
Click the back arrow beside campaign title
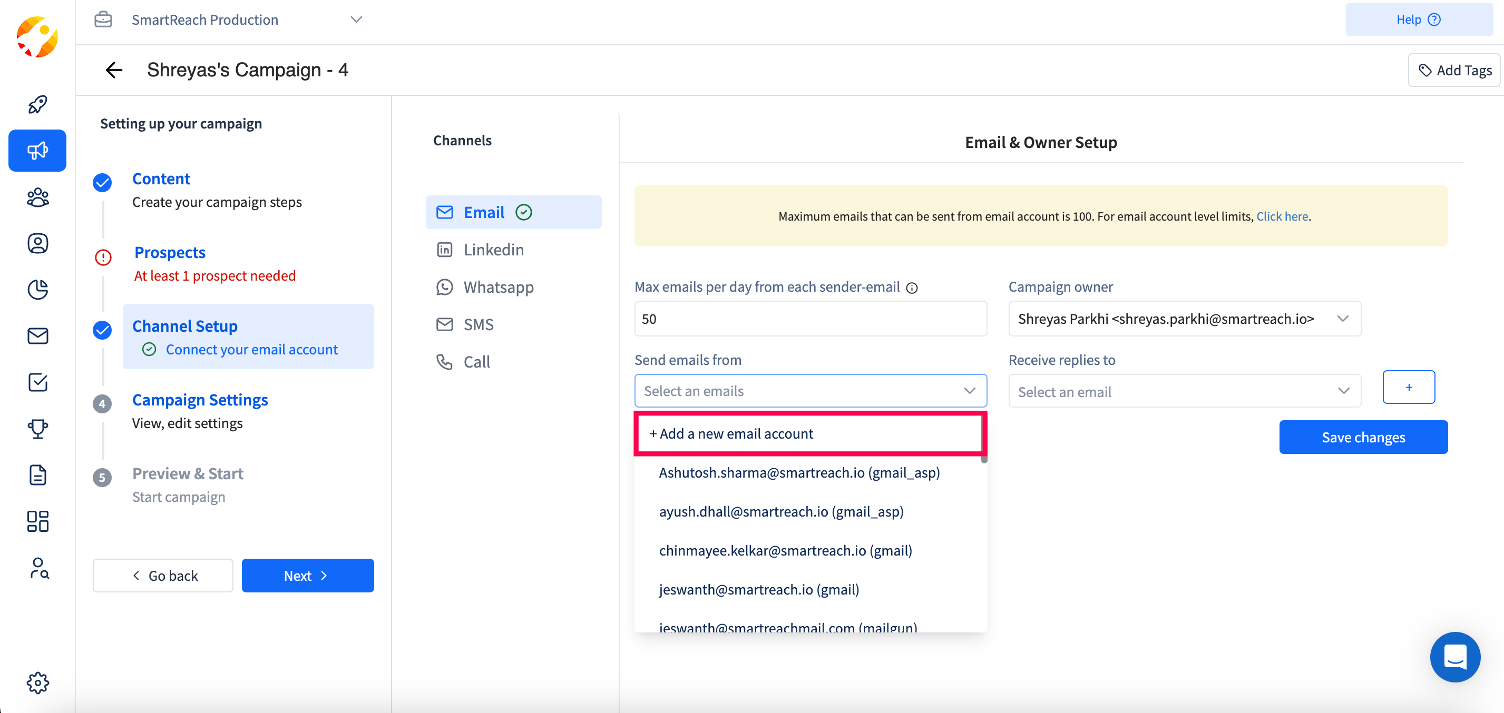114,70
